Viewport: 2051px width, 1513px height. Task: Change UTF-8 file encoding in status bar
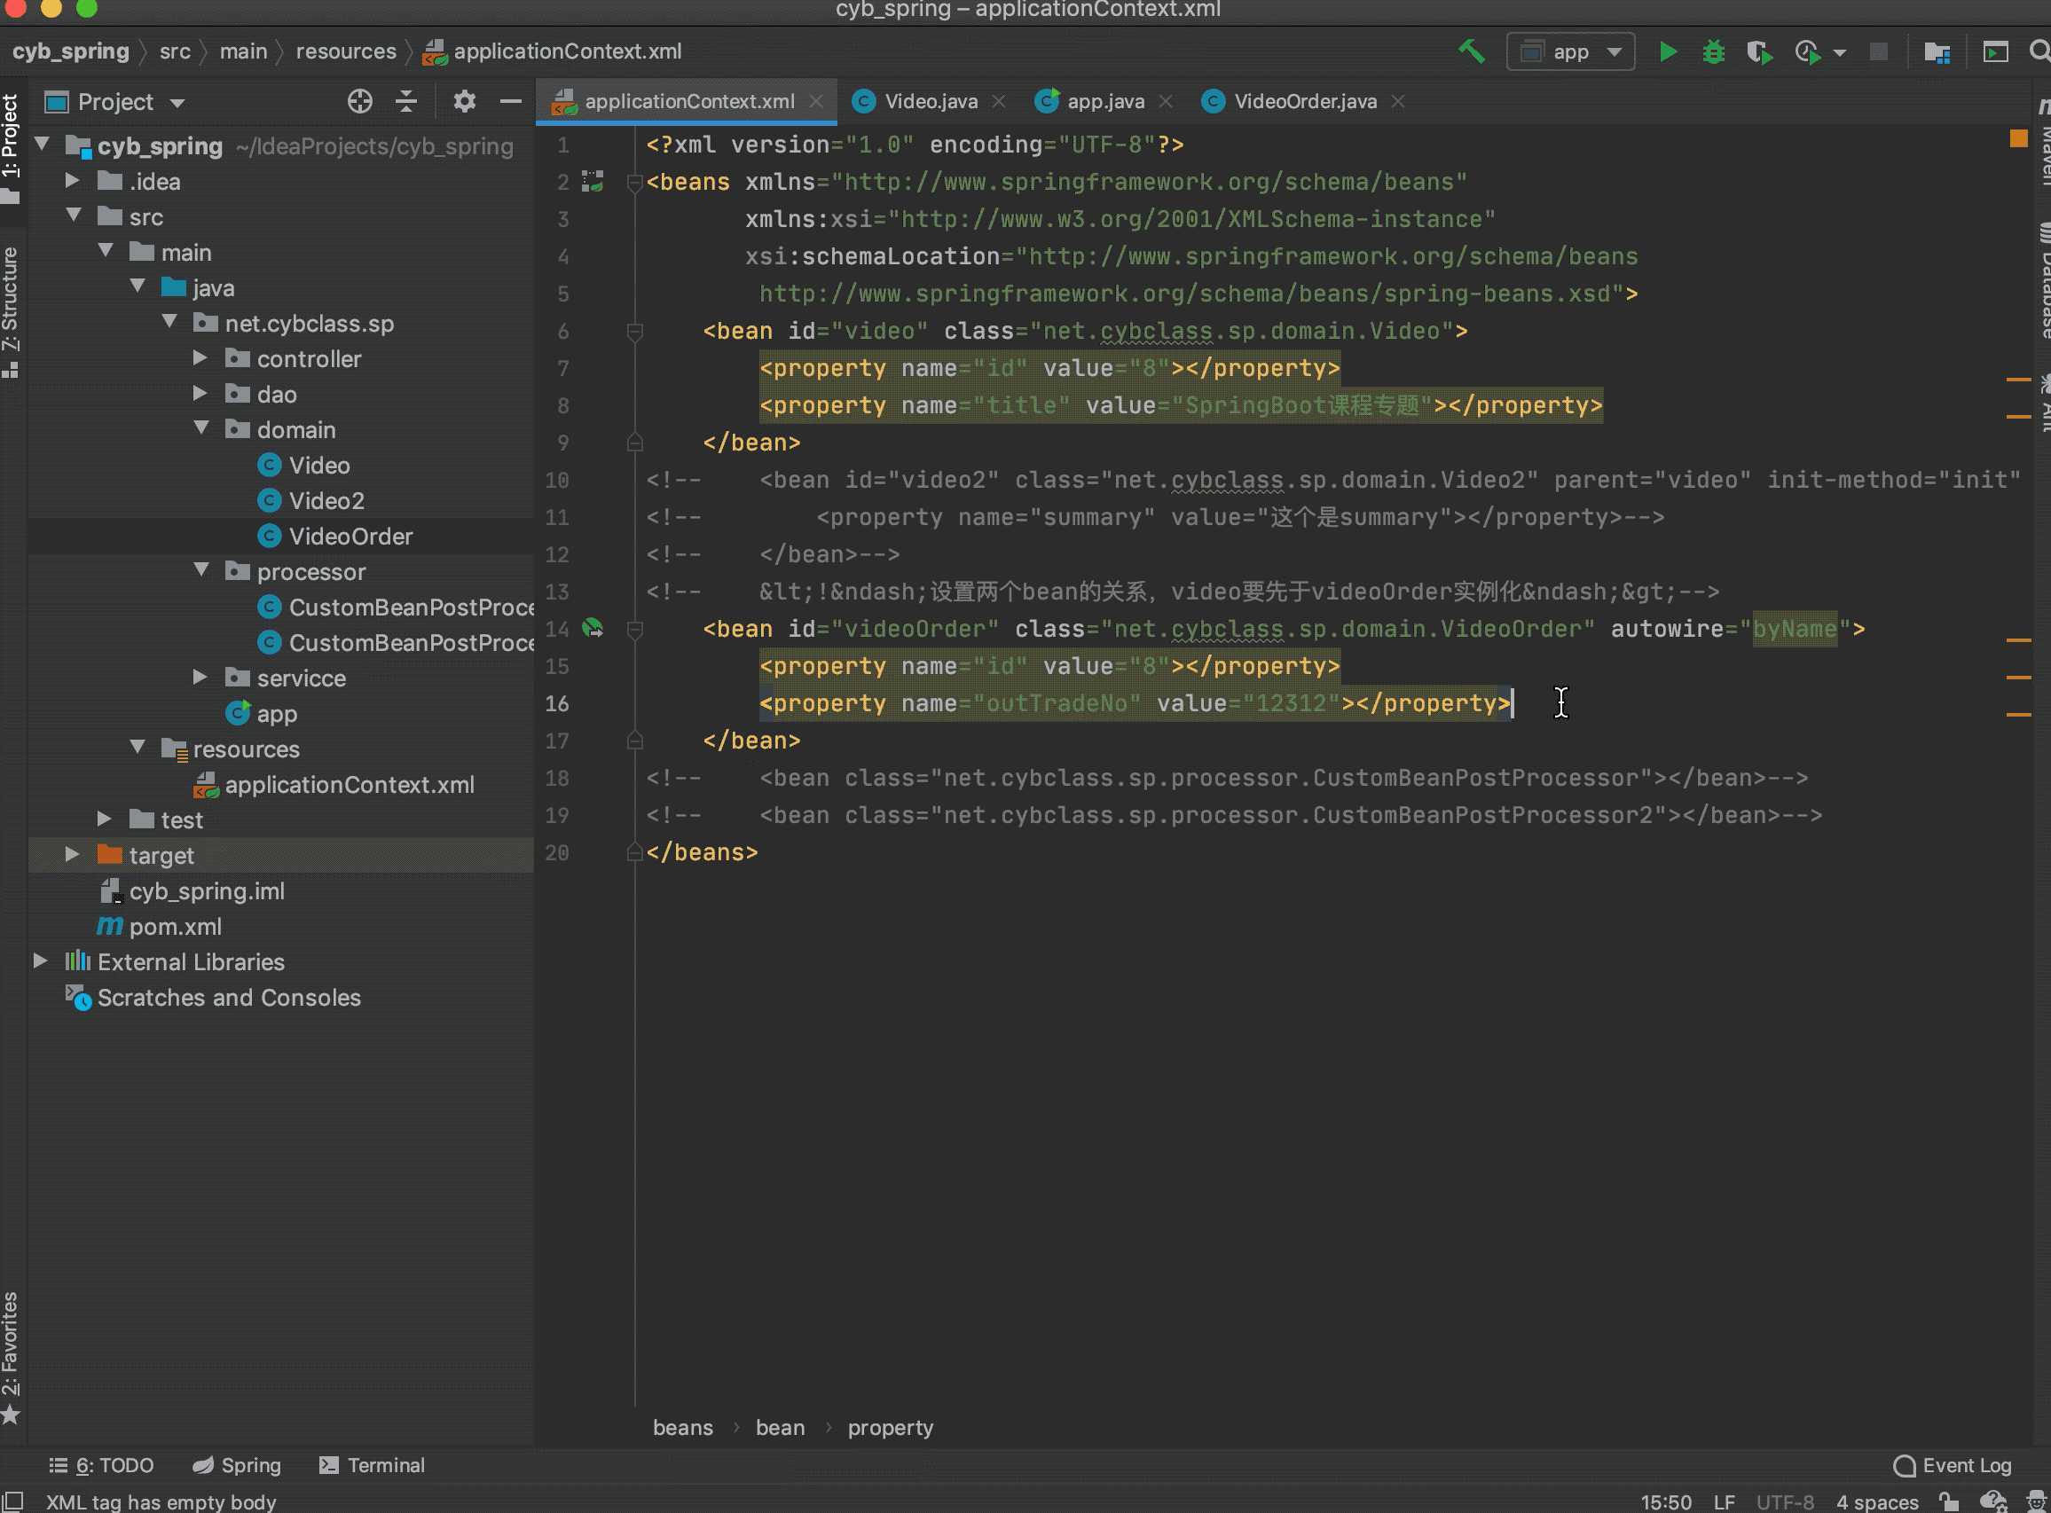point(1785,1502)
